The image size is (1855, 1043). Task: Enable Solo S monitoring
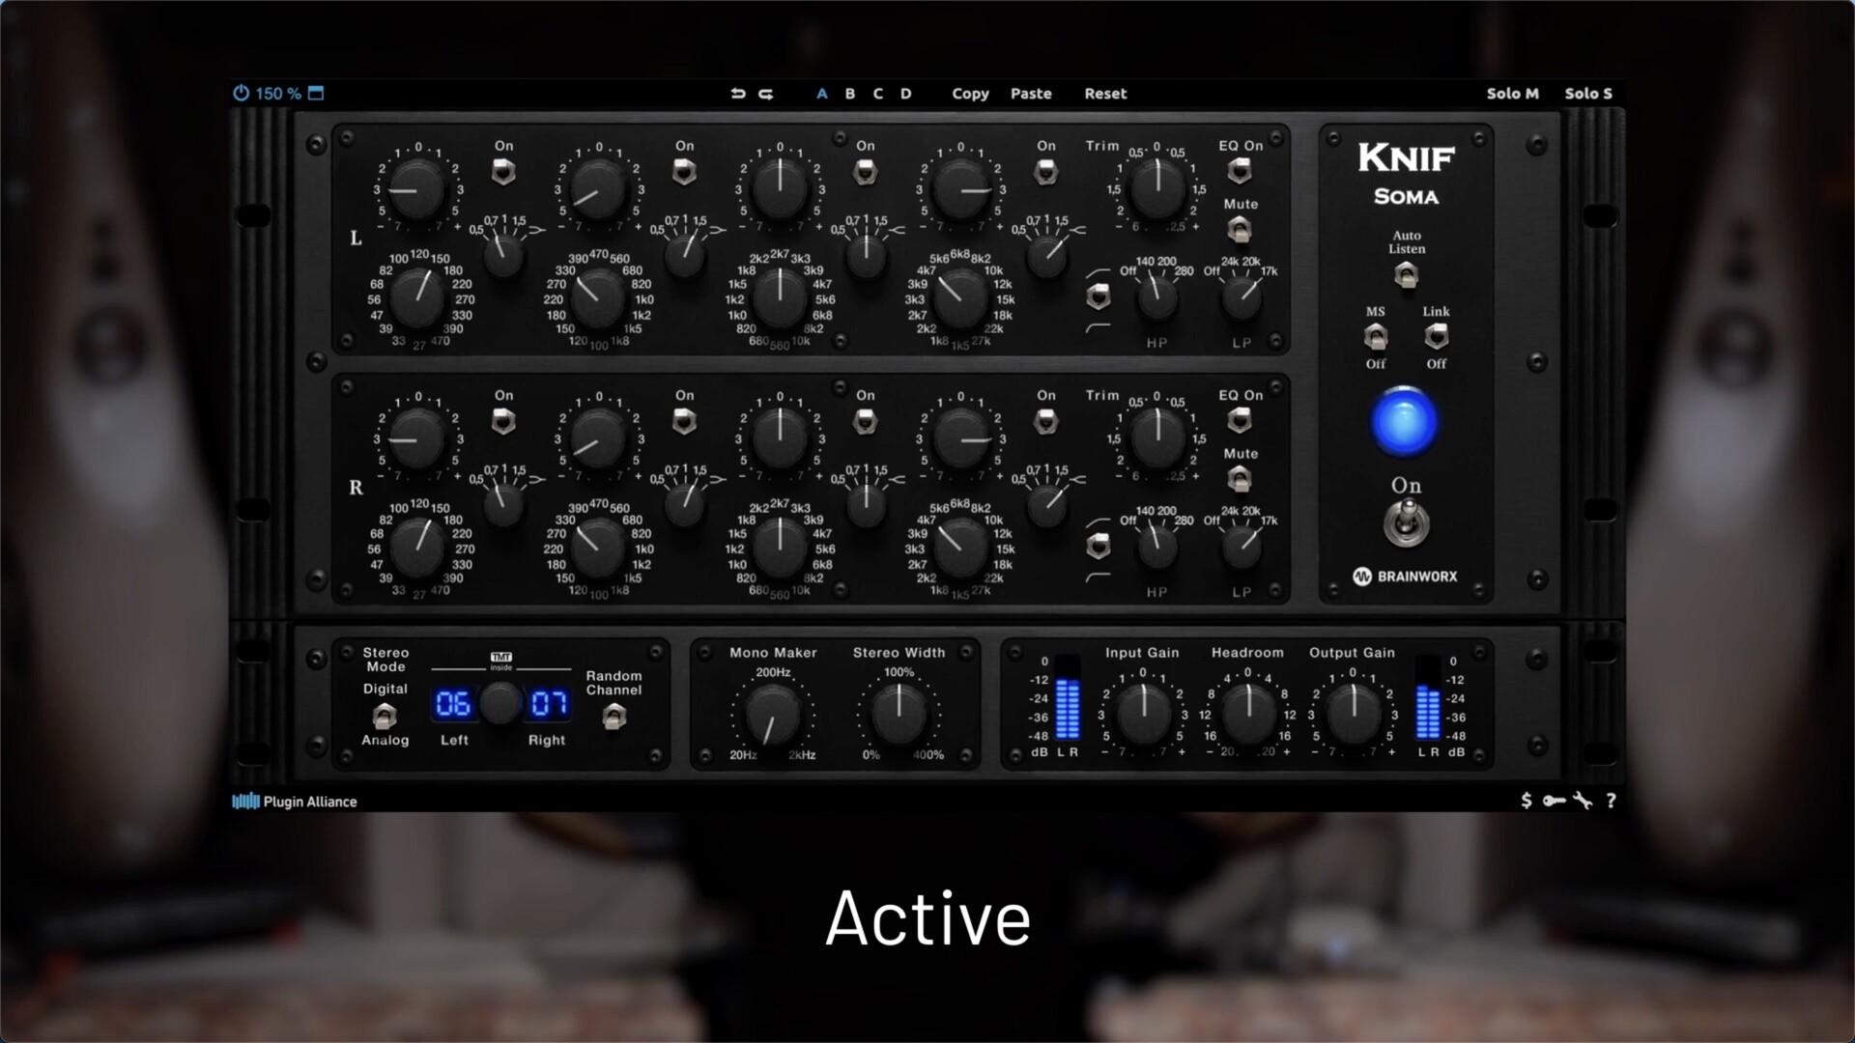tap(1588, 94)
